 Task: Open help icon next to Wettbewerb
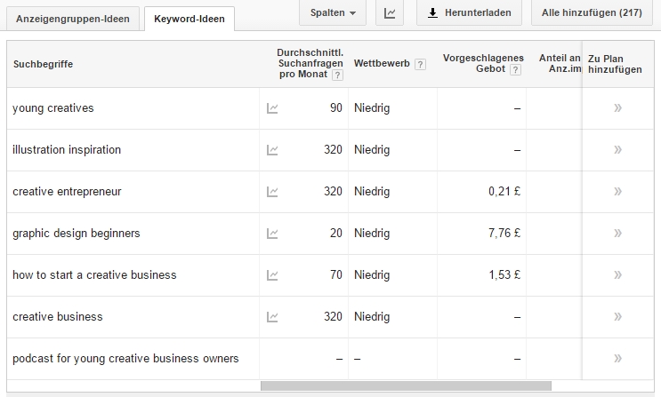420,64
